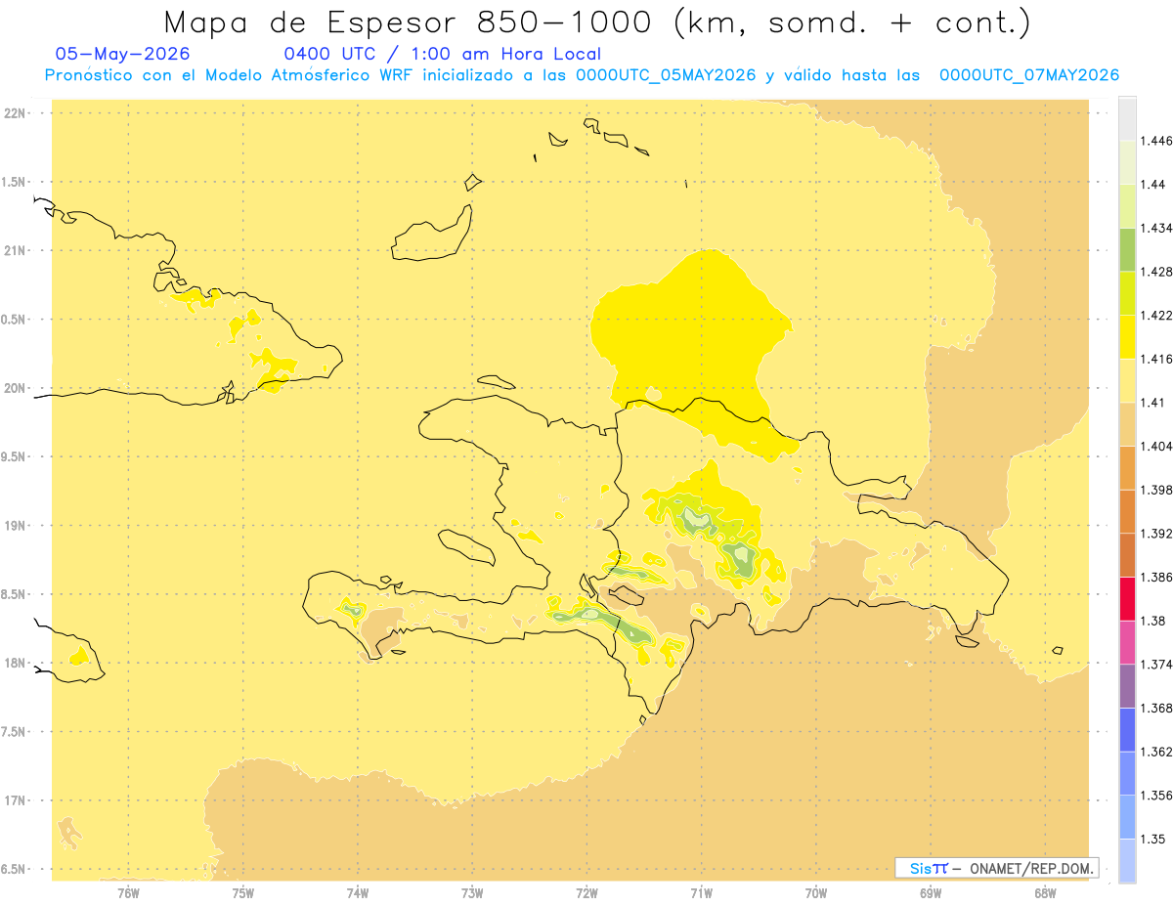Click the 68W longitude axis label
This screenshot has width=1173, height=906.
[x=1044, y=892]
